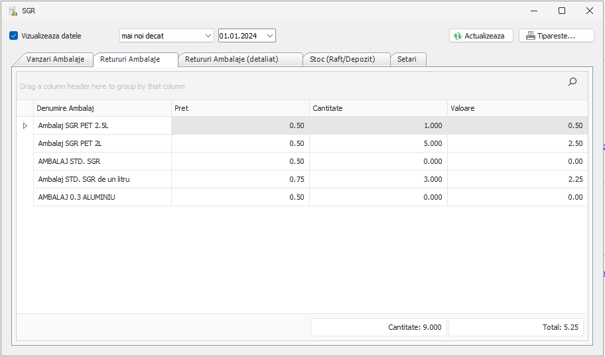
Task: Select the Retururi Ambalaje (detaliat) tab
Action: [231, 59]
